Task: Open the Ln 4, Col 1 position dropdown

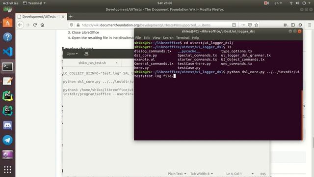Action: [240, 174]
